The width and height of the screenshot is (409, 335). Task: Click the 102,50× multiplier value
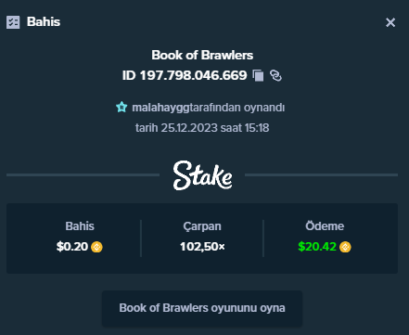point(202,247)
